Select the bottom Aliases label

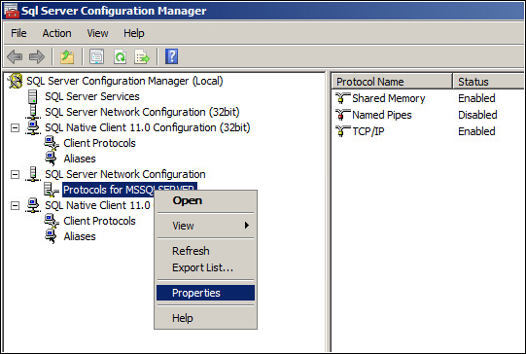pos(80,236)
